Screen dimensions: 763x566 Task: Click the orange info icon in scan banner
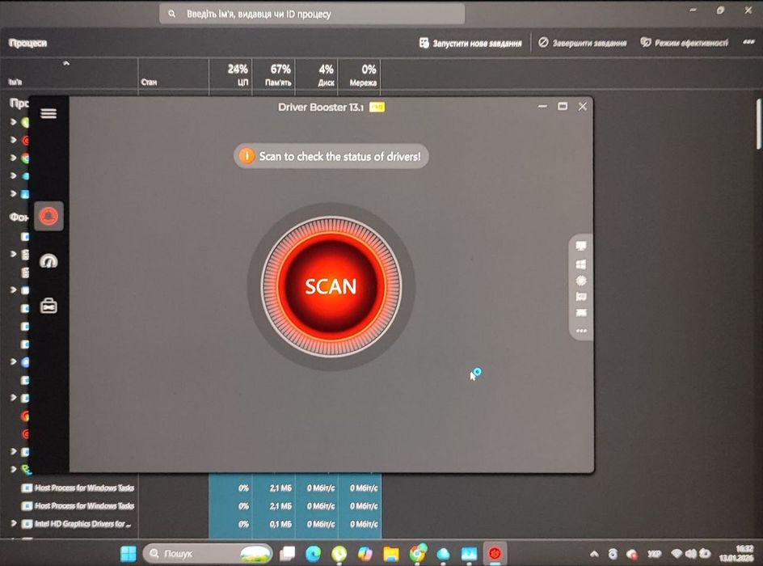[247, 156]
